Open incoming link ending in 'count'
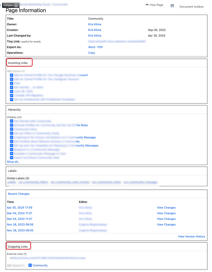This screenshot has width=212, height=272. [x=51, y=75]
